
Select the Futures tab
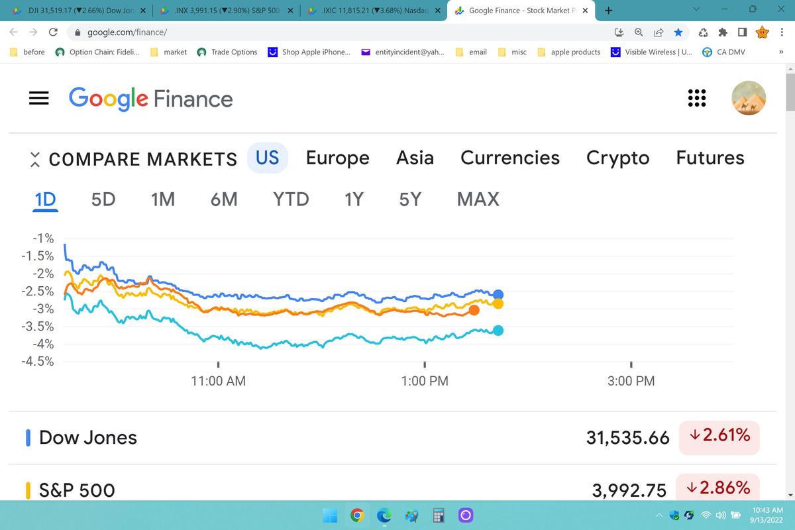pos(710,158)
